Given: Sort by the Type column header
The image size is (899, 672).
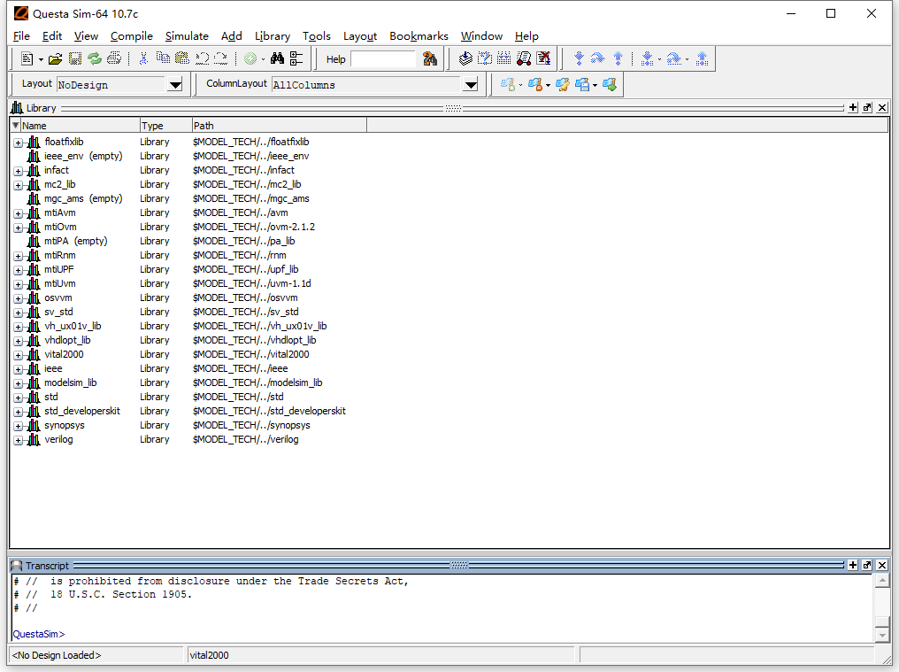Looking at the screenshot, I should pos(165,125).
